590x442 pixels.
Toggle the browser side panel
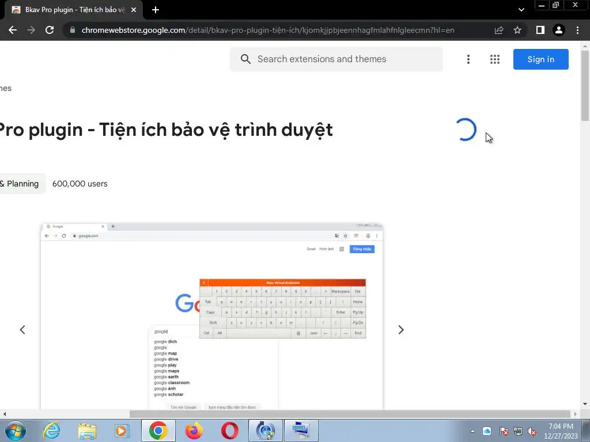point(540,30)
